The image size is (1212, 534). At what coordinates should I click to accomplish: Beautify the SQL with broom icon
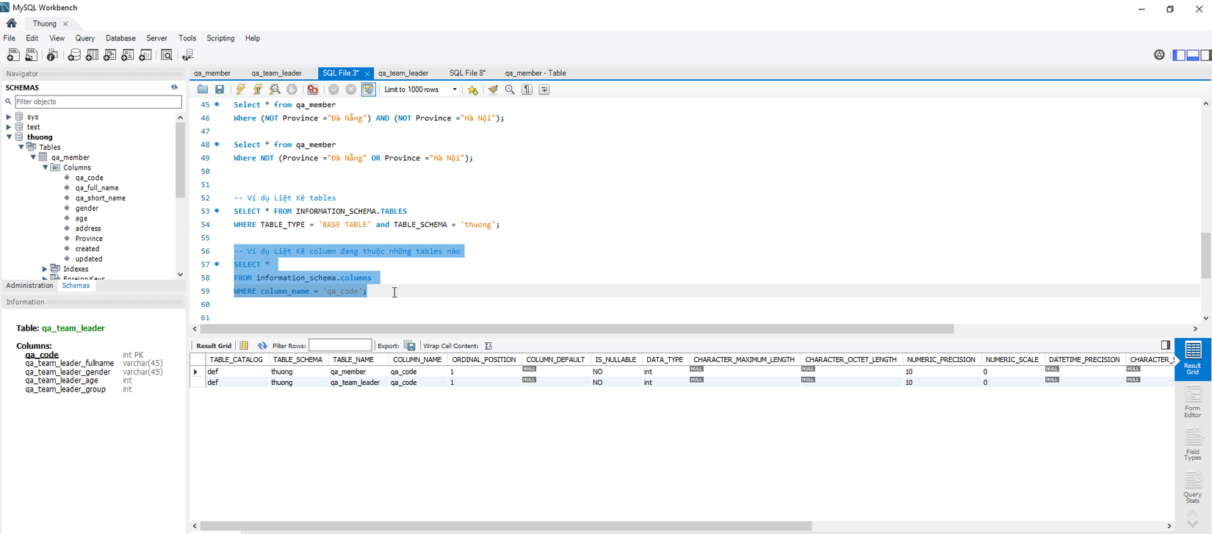[493, 90]
